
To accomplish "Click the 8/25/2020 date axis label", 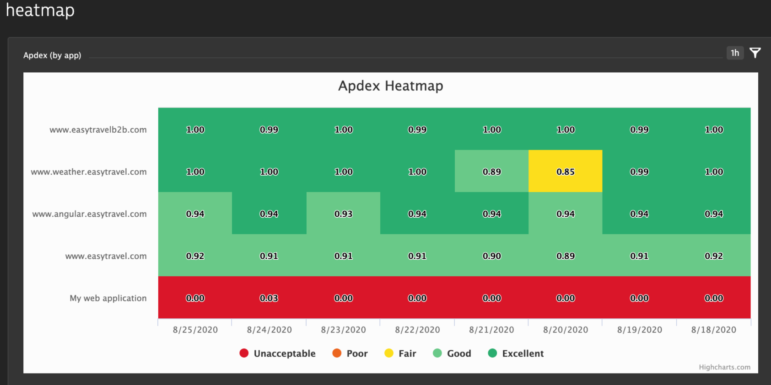I will pos(195,330).
